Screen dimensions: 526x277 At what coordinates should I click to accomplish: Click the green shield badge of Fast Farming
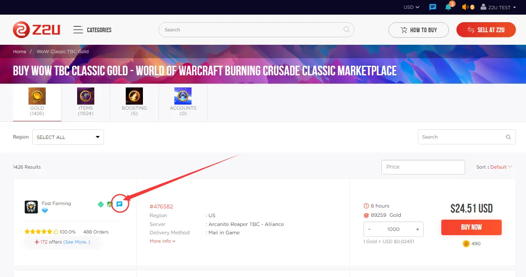tap(109, 204)
